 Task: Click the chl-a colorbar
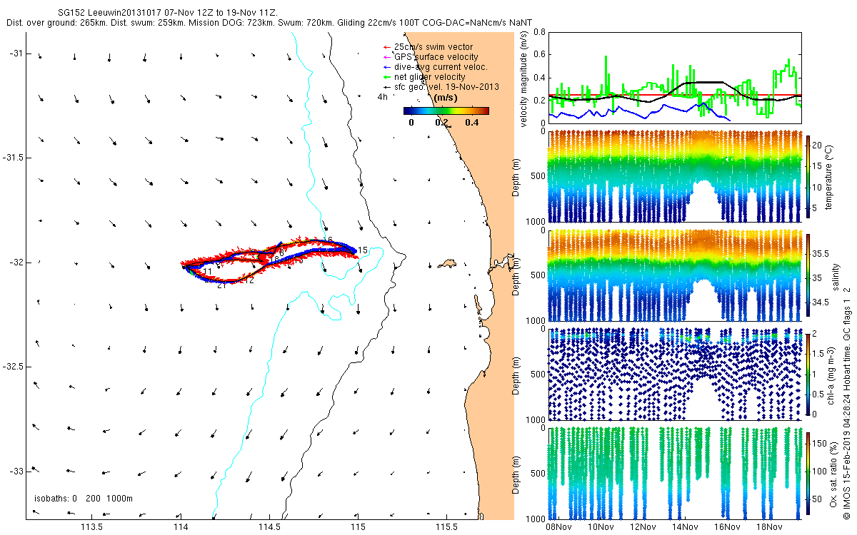[808, 374]
